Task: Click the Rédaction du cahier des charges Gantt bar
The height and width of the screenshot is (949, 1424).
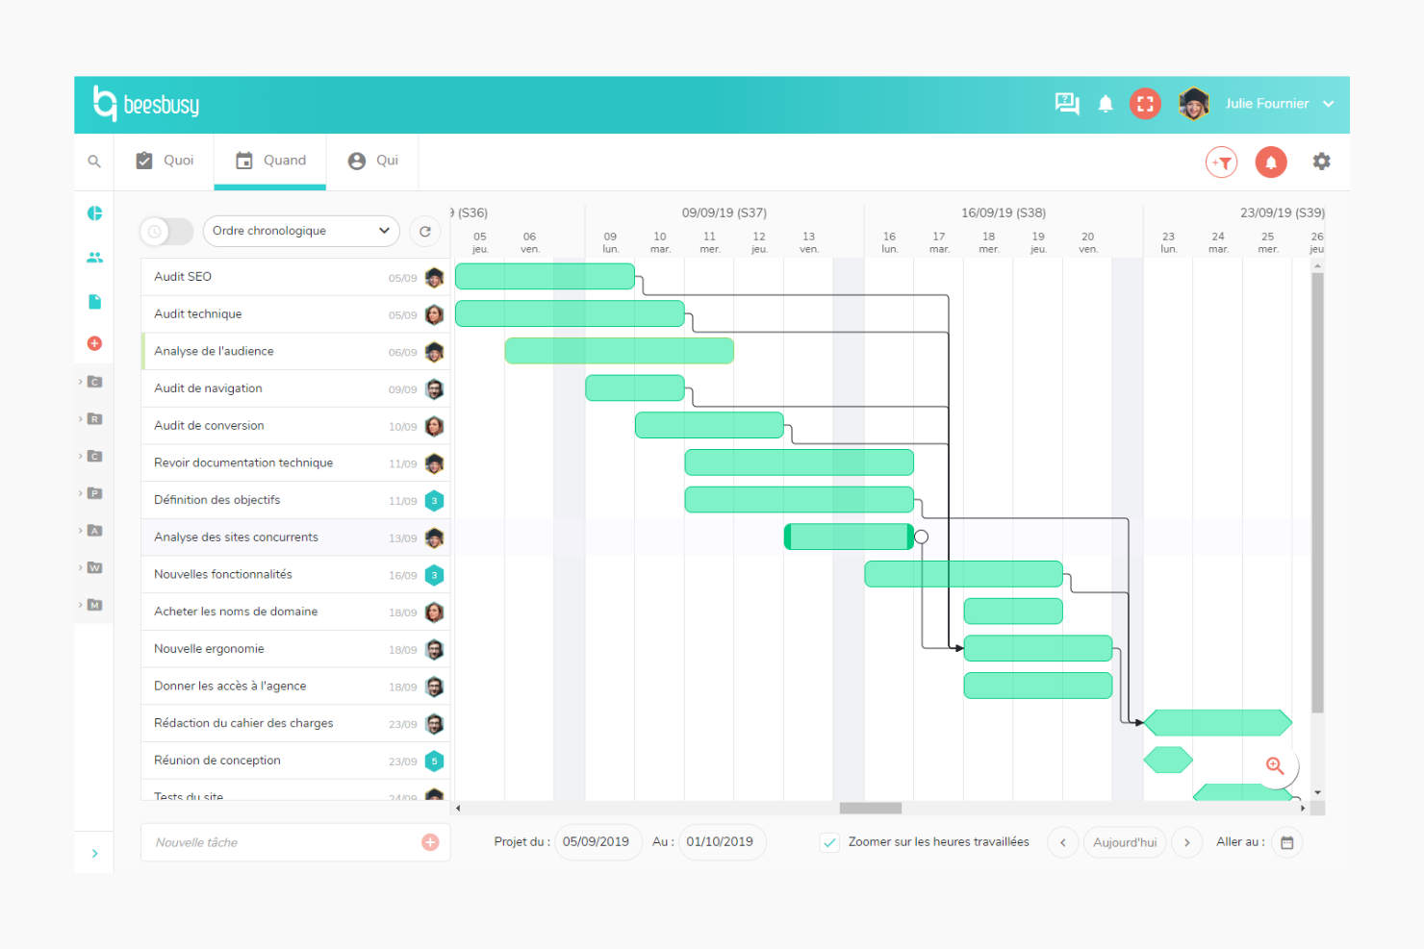Action: point(1218,722)
